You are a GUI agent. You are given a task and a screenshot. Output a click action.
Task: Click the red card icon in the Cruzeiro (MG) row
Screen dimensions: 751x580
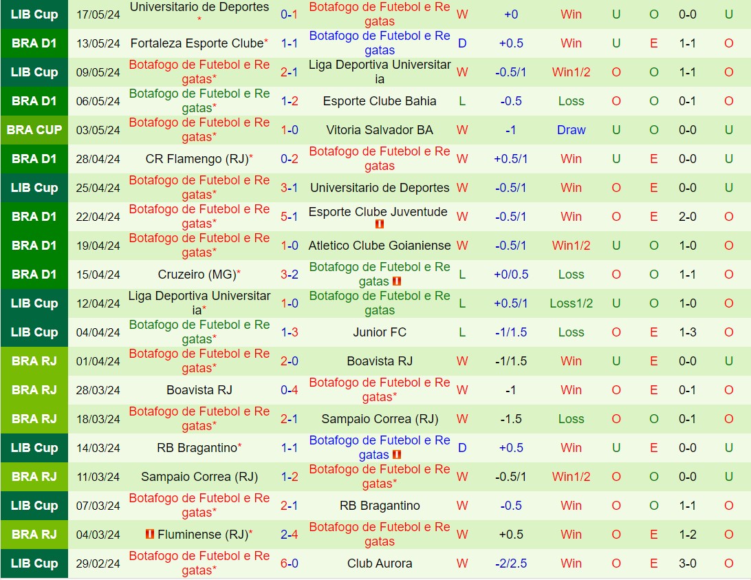pyautogui.click(x=397, y=281)
